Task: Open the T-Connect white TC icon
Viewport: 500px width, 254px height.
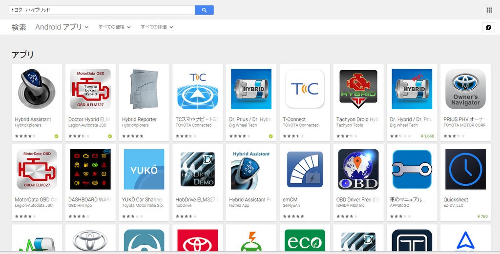Action: point(305,89)
